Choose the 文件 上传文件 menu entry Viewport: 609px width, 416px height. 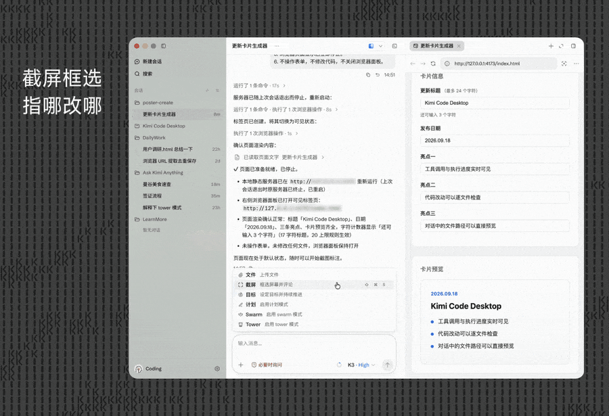(x=315, y=275)
